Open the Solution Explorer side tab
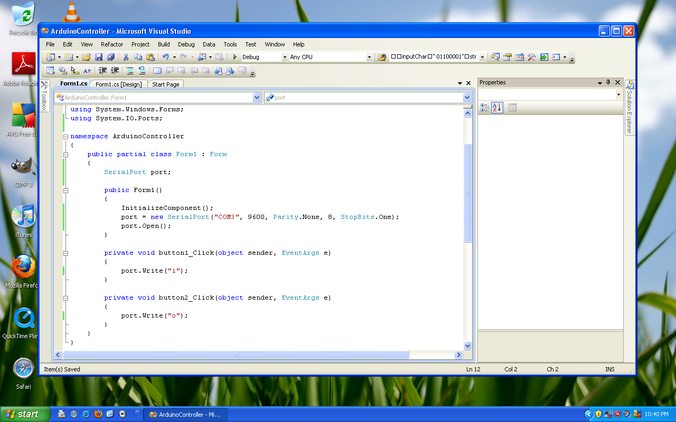 pos(630,108)
